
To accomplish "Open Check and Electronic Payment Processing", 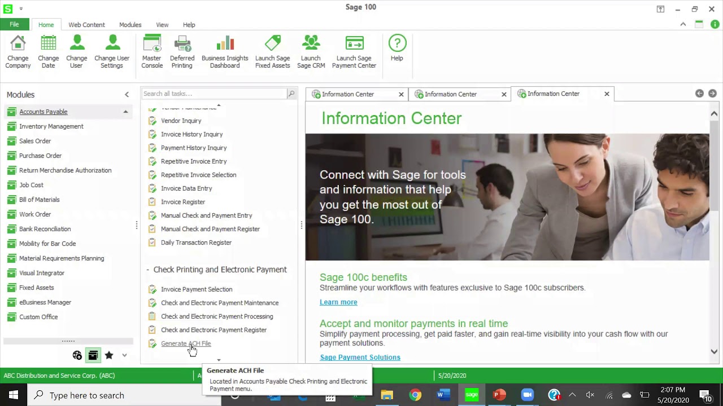I will 217,316.
